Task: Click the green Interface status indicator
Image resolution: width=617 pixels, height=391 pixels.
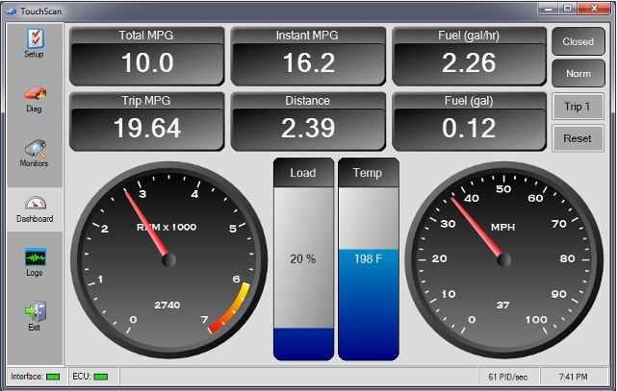Action: (x=52, y=376)
